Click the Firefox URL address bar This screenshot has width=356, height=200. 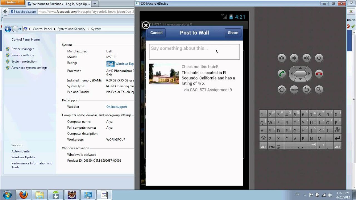[86, 12]
